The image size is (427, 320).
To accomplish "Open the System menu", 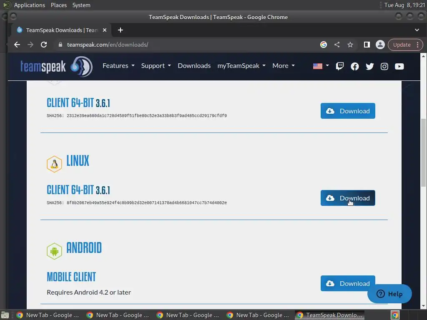I will coord(81,5).
